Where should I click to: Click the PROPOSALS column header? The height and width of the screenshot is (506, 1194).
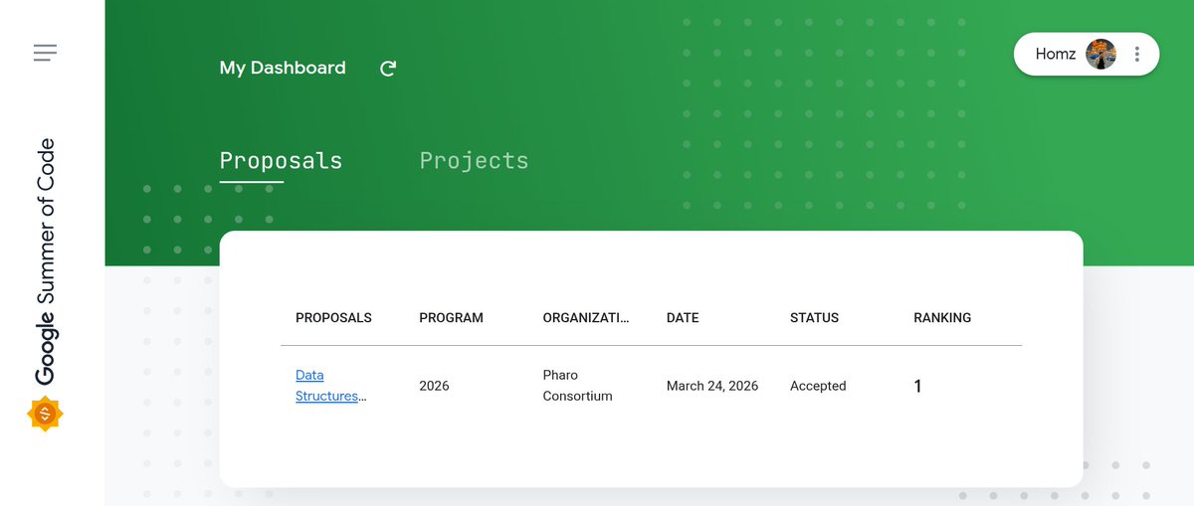click(x=333, y=318)
